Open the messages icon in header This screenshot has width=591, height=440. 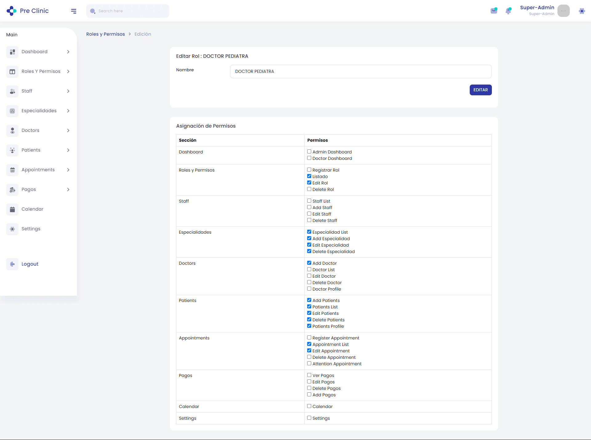494,11
